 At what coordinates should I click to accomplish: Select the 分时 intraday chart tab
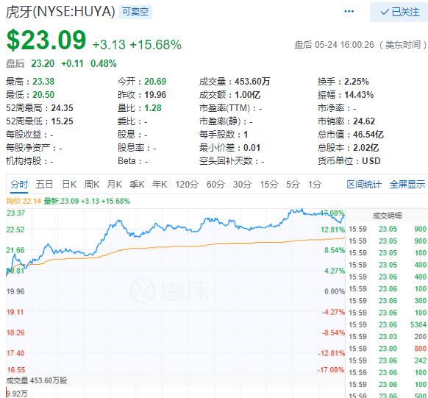coord(19,185)
